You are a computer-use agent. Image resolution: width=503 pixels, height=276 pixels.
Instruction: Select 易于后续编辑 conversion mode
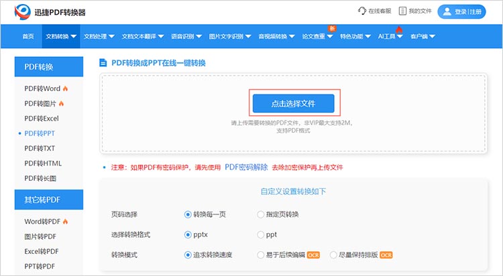click(260, 255)
